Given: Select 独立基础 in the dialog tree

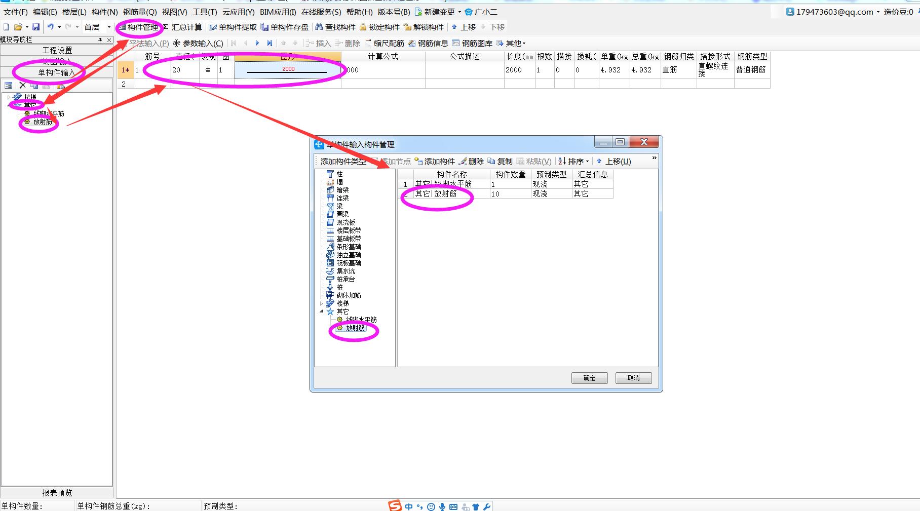Looking at the screenshot, I should [349, 255].
